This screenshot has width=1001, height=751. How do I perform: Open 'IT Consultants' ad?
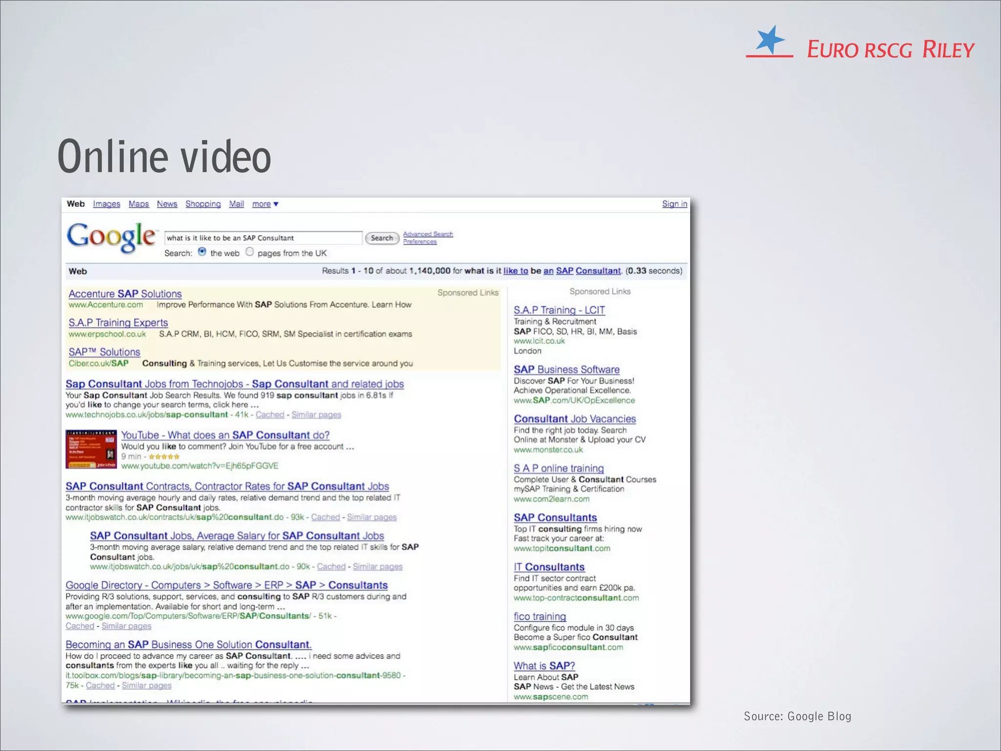[549, 567]
